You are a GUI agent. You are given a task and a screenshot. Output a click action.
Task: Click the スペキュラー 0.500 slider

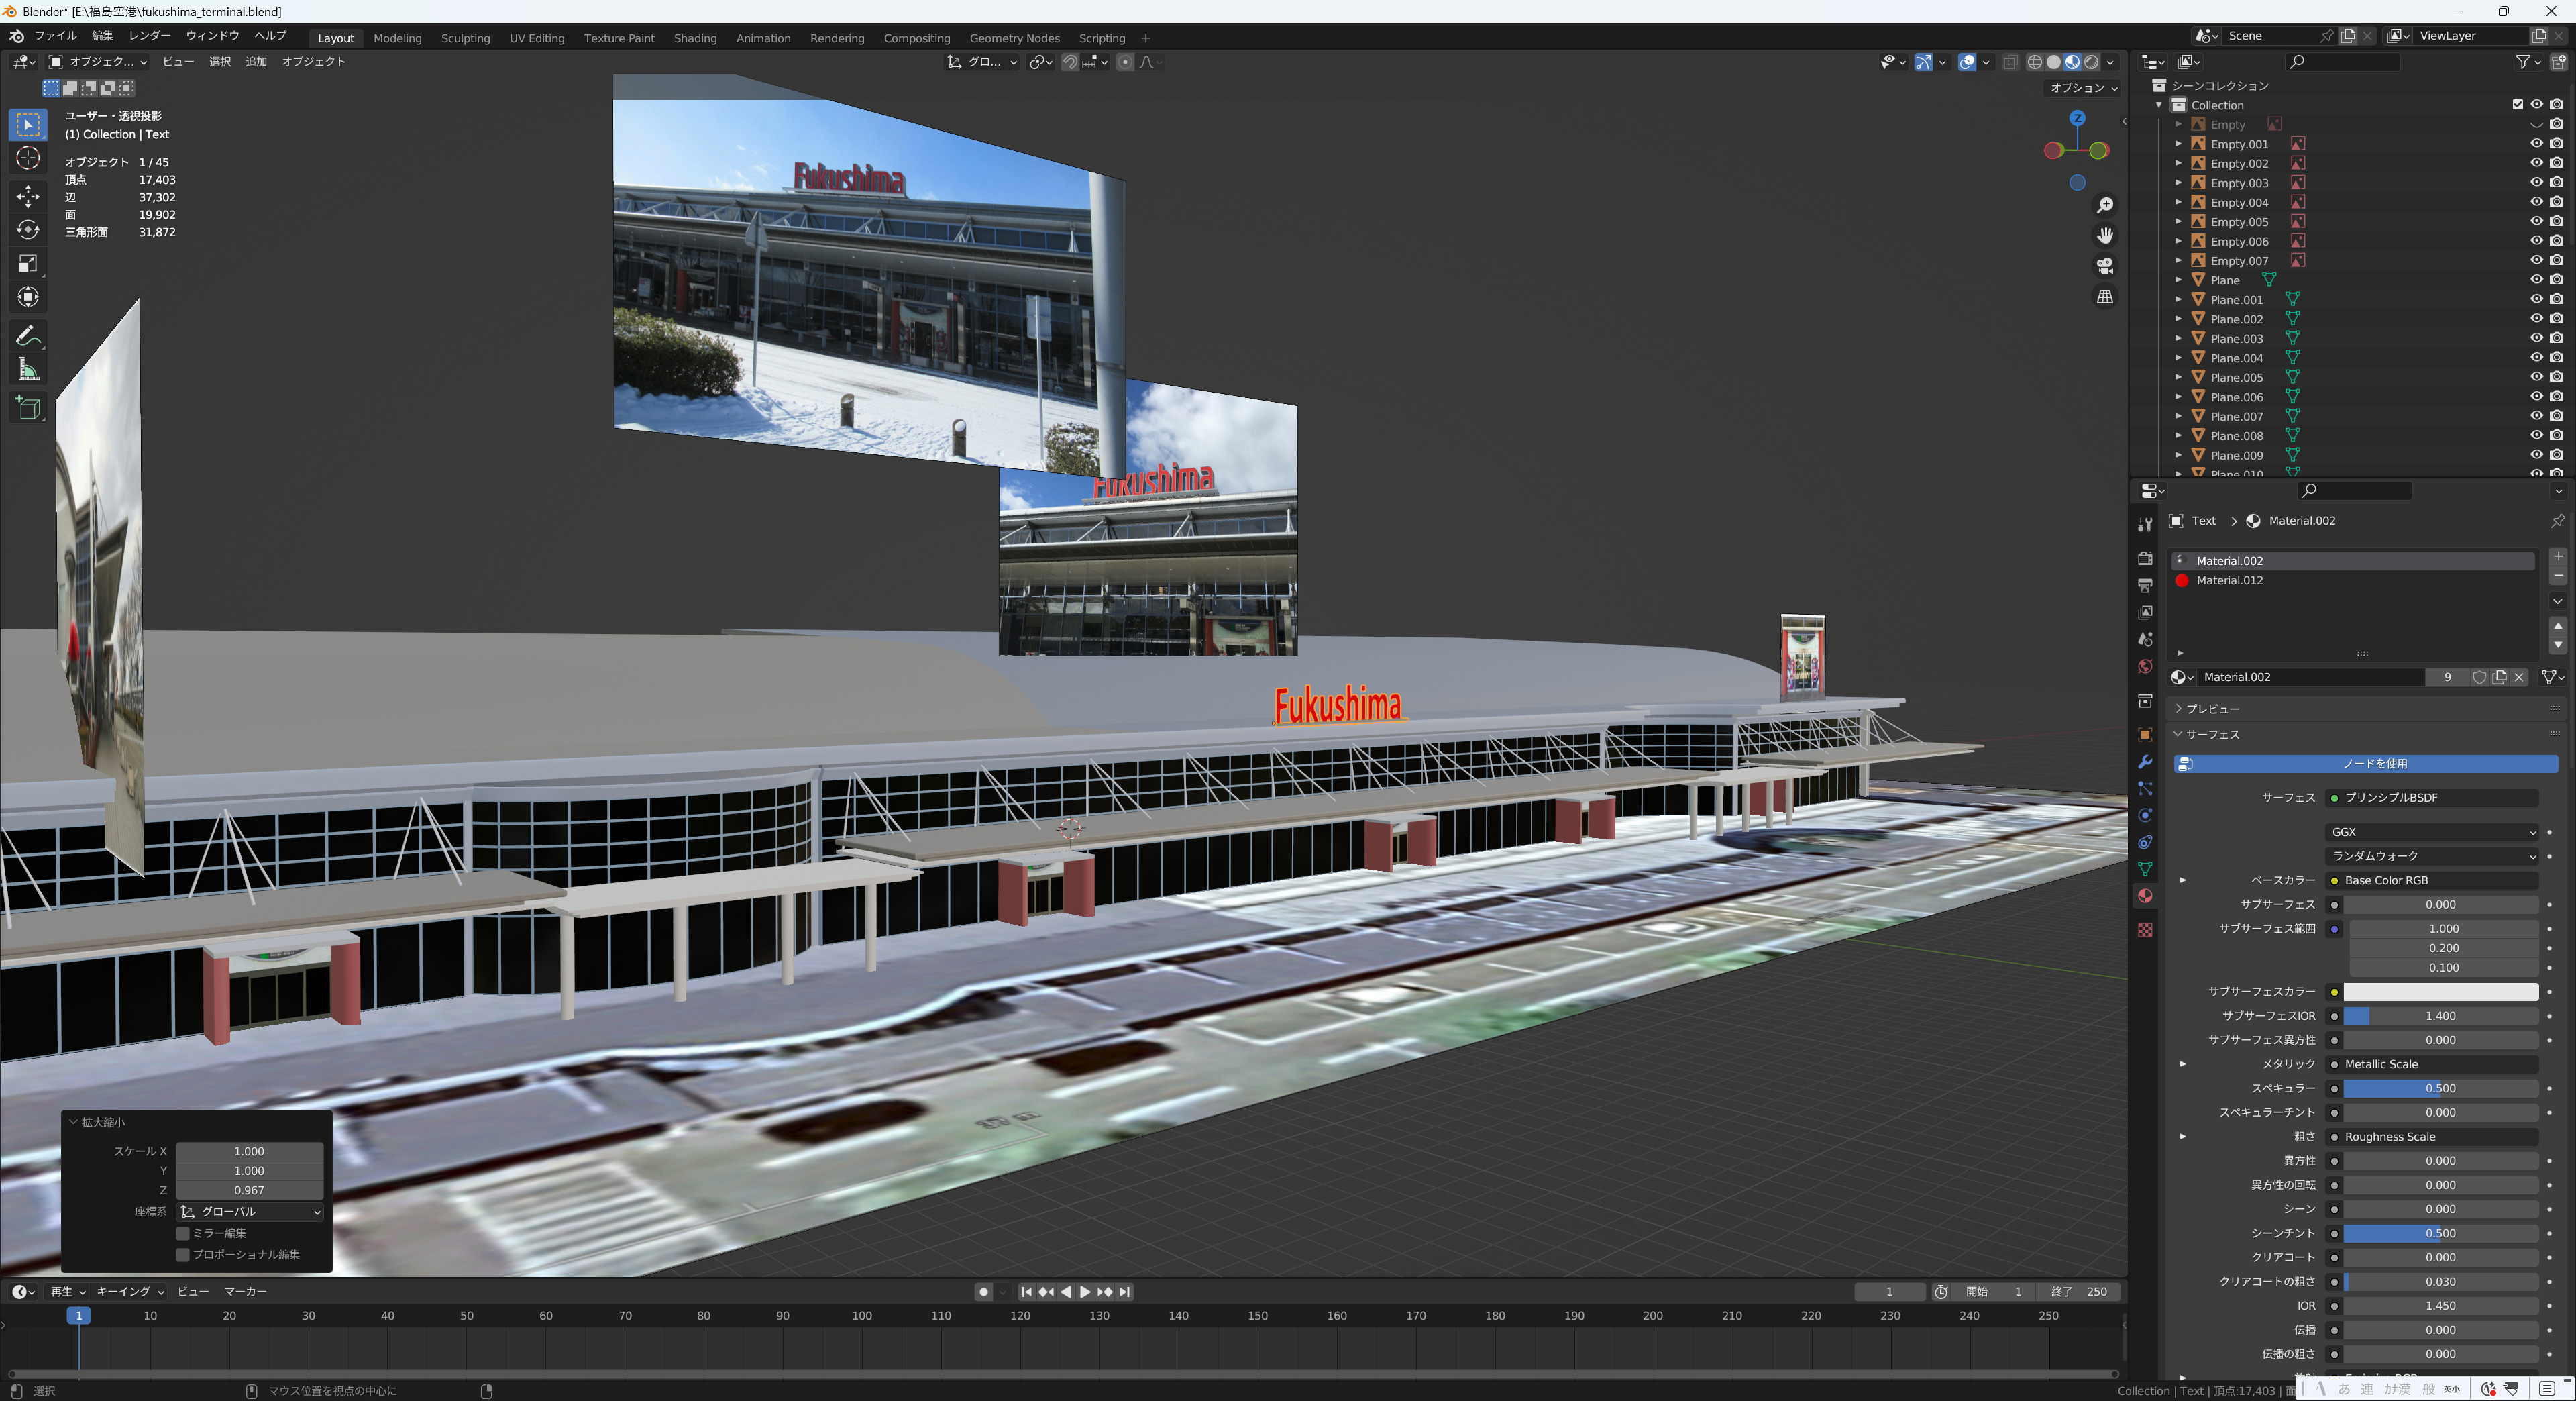click(2440, 1089)
